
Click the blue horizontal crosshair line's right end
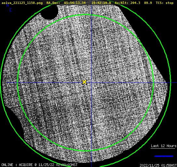click(x=174, y=83)
